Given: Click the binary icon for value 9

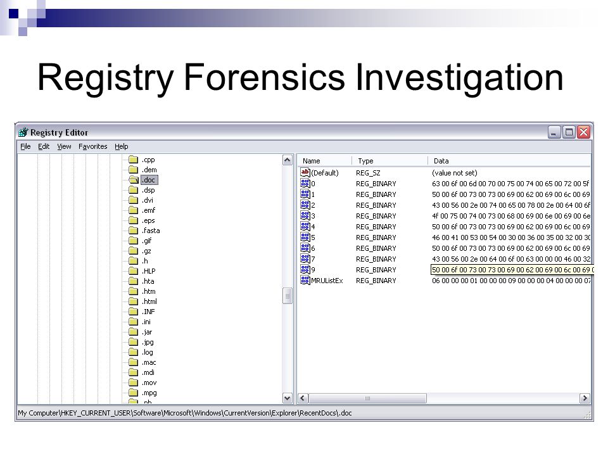Looking at the screenshot, I should tap(305, 269).
